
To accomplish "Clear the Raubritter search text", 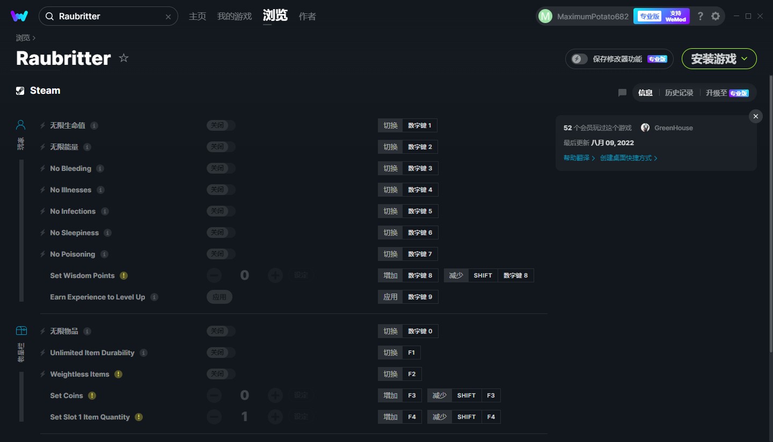I will coord(168,17).
